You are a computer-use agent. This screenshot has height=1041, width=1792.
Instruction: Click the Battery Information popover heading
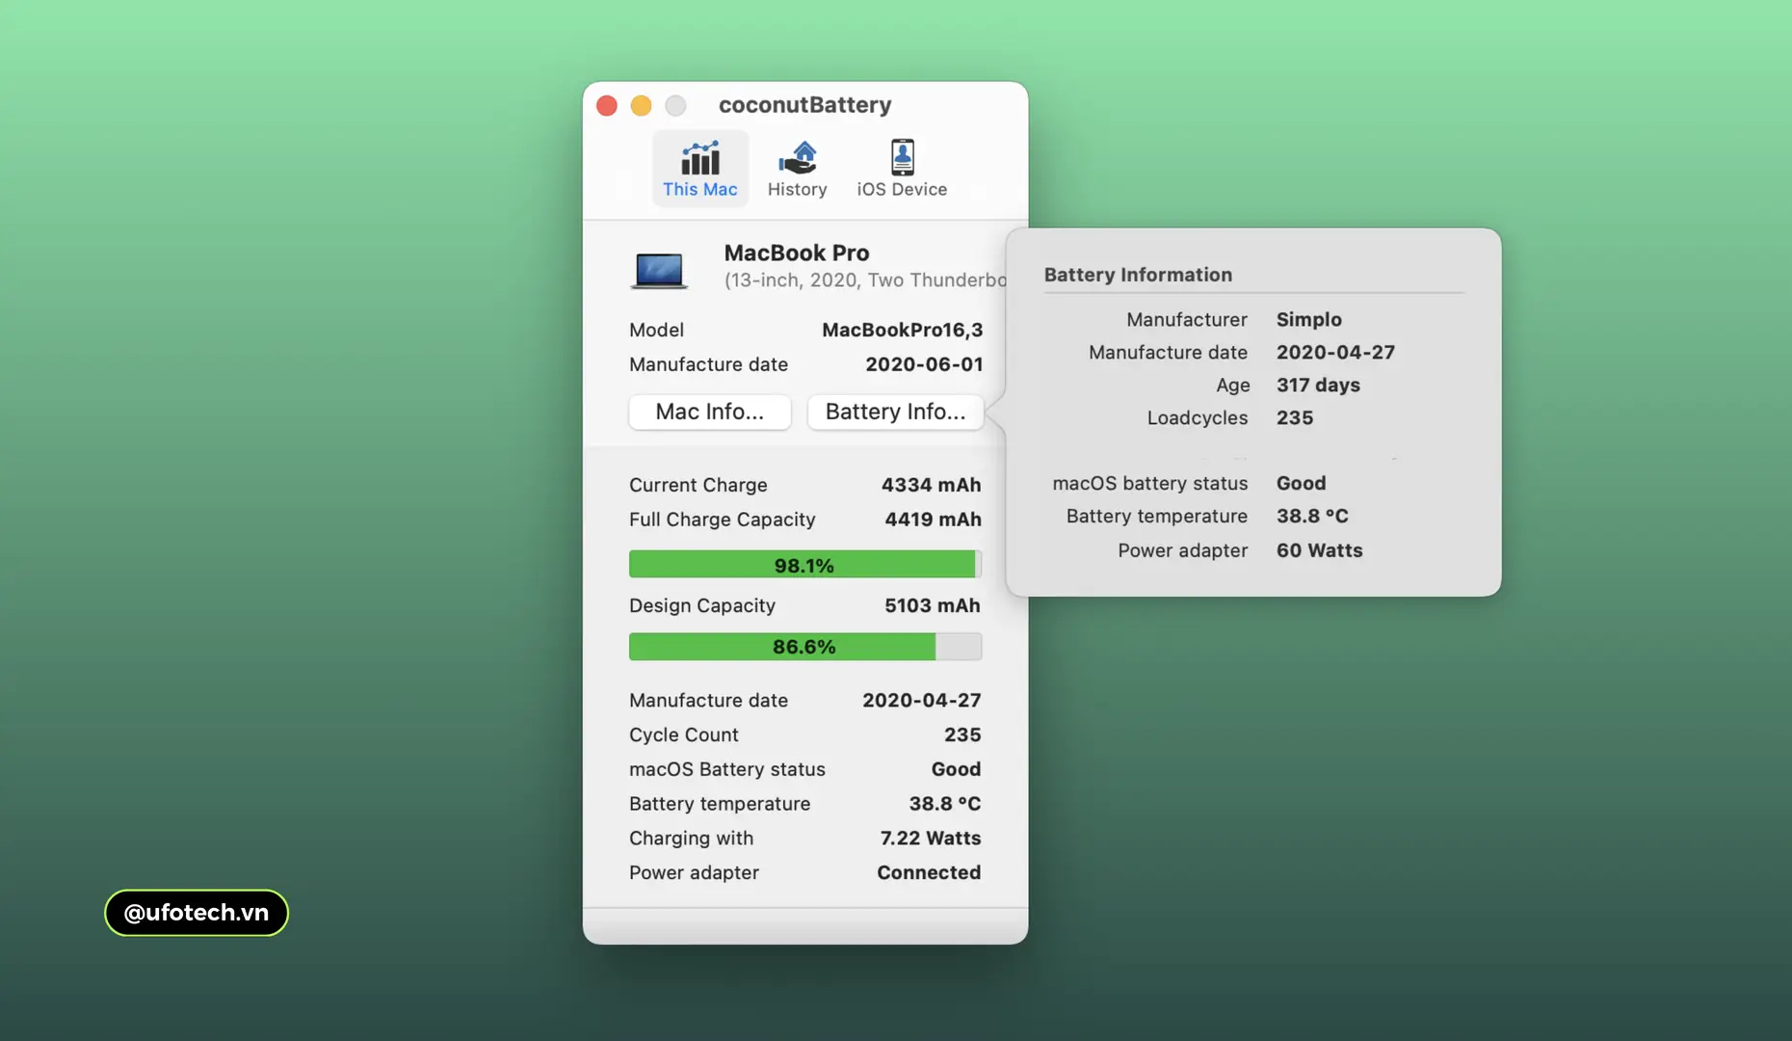[1139, 275]
